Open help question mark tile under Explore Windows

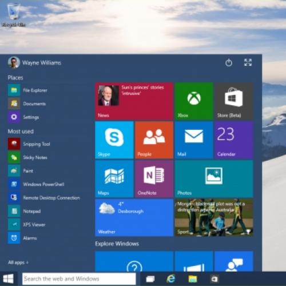click(x=134, y=261)
